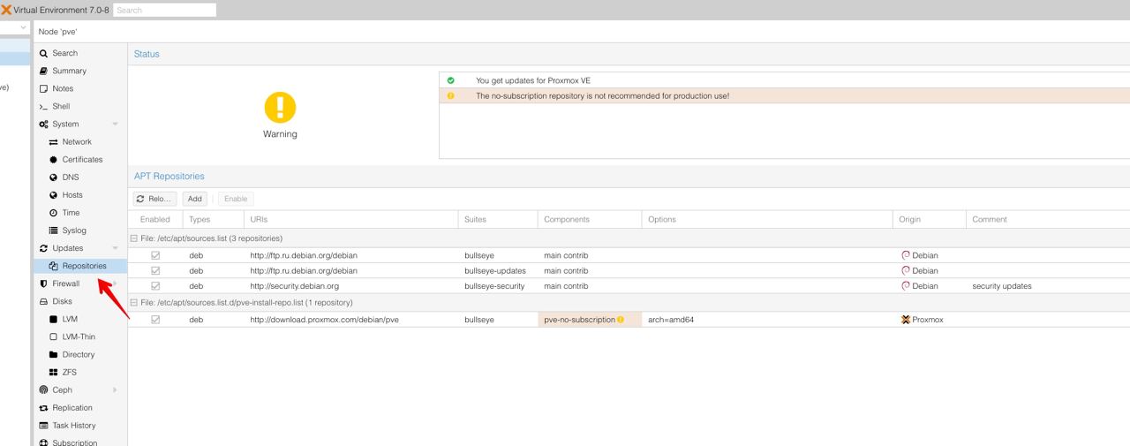Click the Ceph spiral icon

pyautogui.click(x=43, y=389)
